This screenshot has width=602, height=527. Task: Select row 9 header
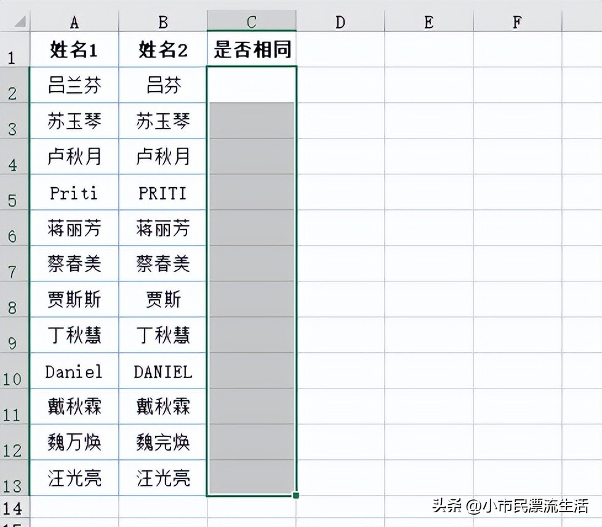coord(14,335)
